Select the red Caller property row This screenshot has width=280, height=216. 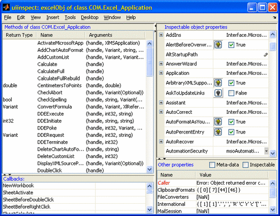(x=213, y=183)
